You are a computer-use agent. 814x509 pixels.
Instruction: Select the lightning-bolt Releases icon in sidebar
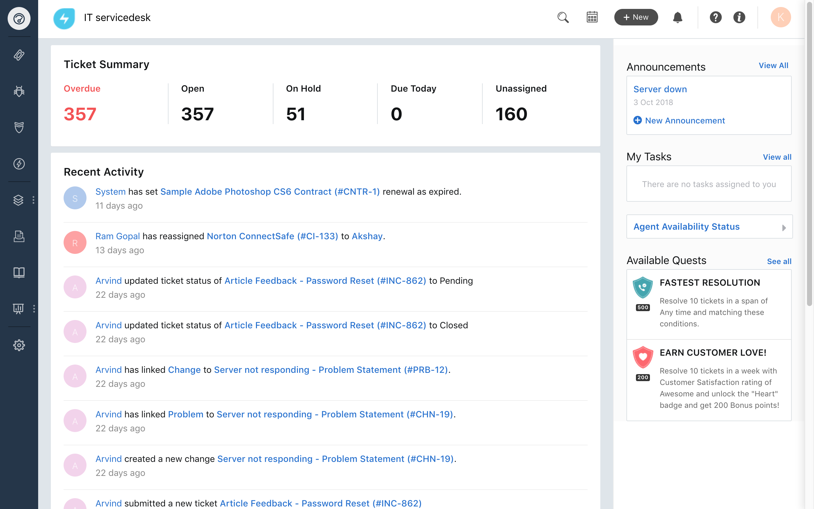pos(19,164)
